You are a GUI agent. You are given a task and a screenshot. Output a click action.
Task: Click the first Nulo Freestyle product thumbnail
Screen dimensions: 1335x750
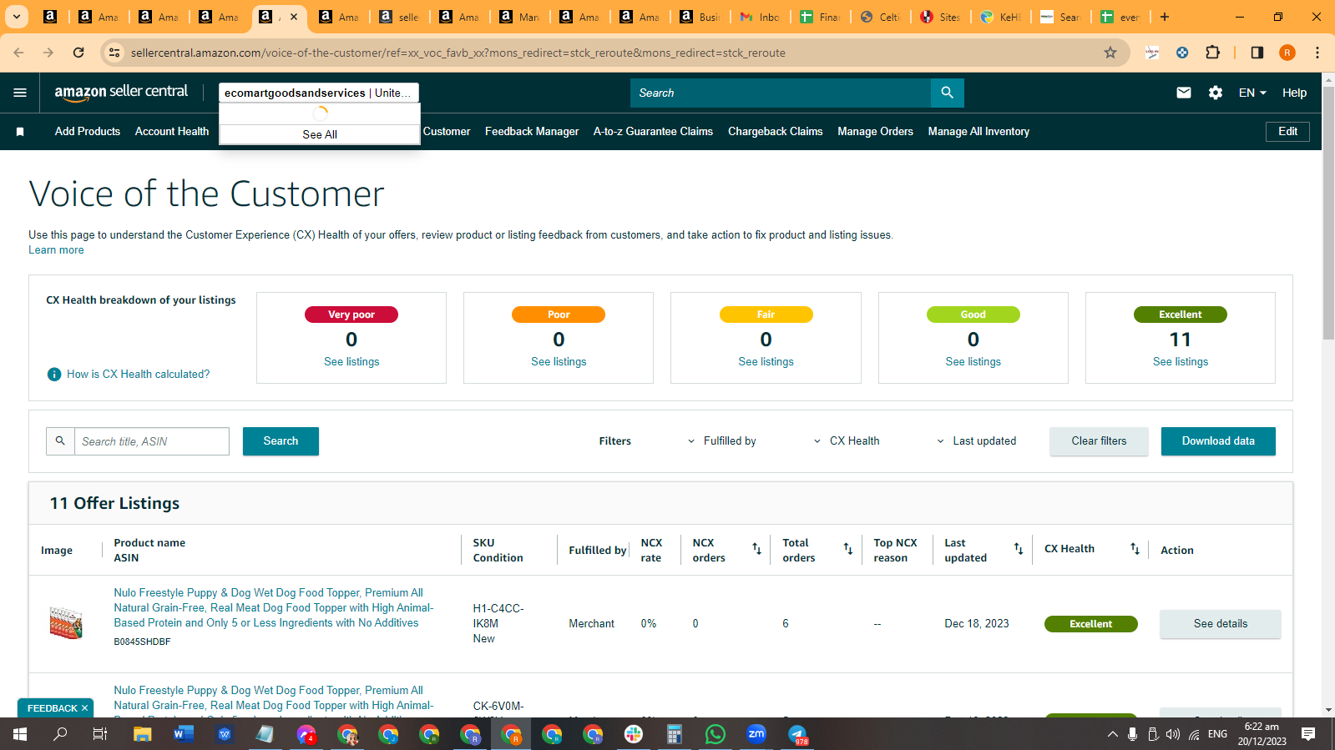66,623
